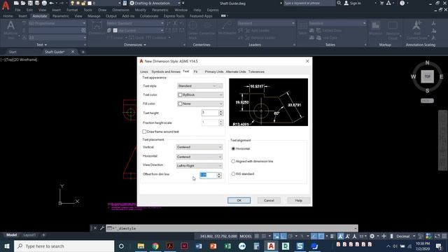Screen dimensions: 448x252
Task: Switch to the Fit tab
Action: [x=195, y=71]
